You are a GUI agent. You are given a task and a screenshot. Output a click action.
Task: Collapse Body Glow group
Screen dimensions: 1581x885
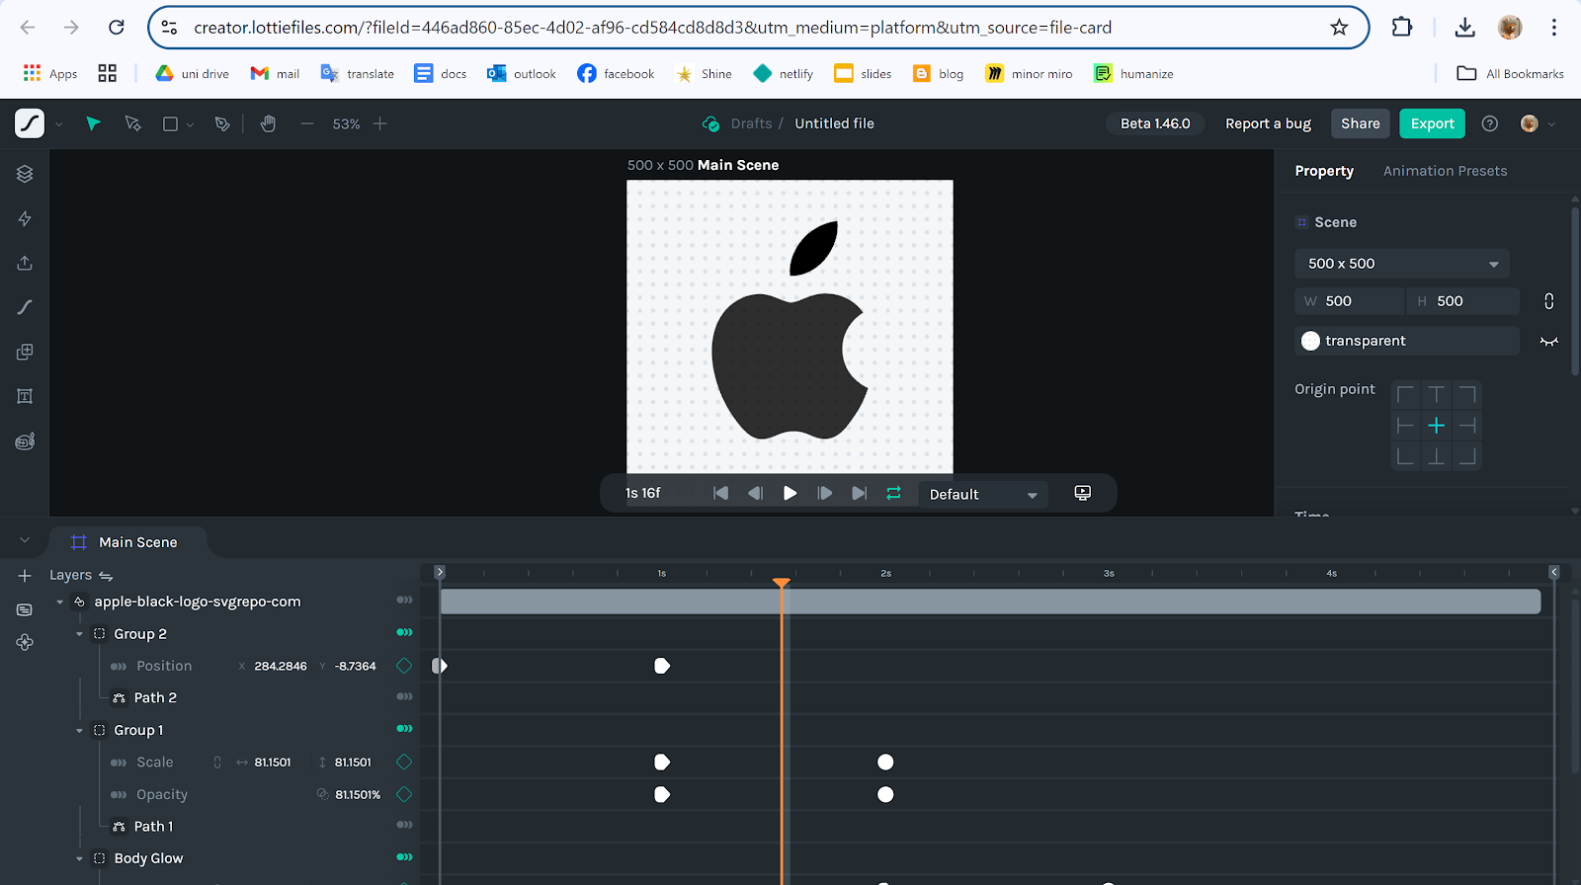(79, 859)
